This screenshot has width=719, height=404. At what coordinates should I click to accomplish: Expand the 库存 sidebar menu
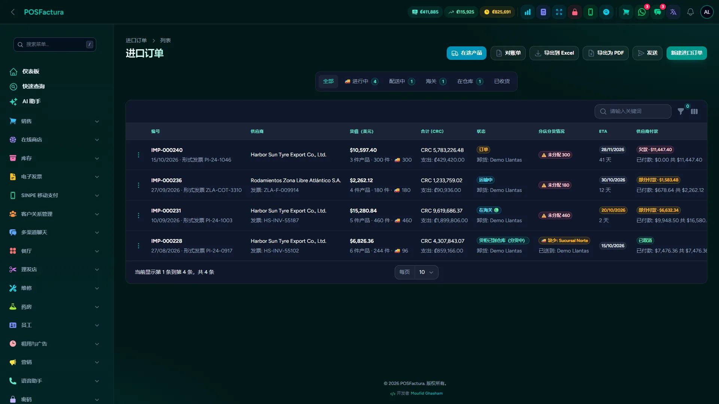tap(55, 158)
